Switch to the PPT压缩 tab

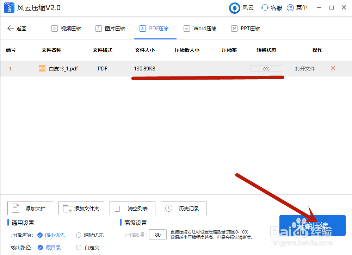(245, 29)
